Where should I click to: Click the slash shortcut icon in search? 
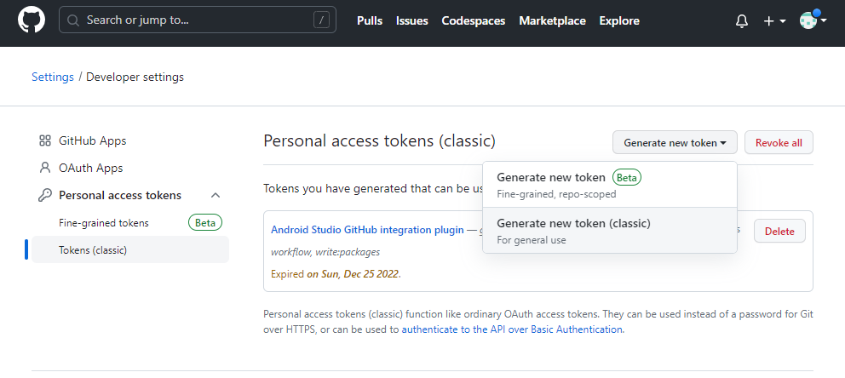(x=321, y=20)
